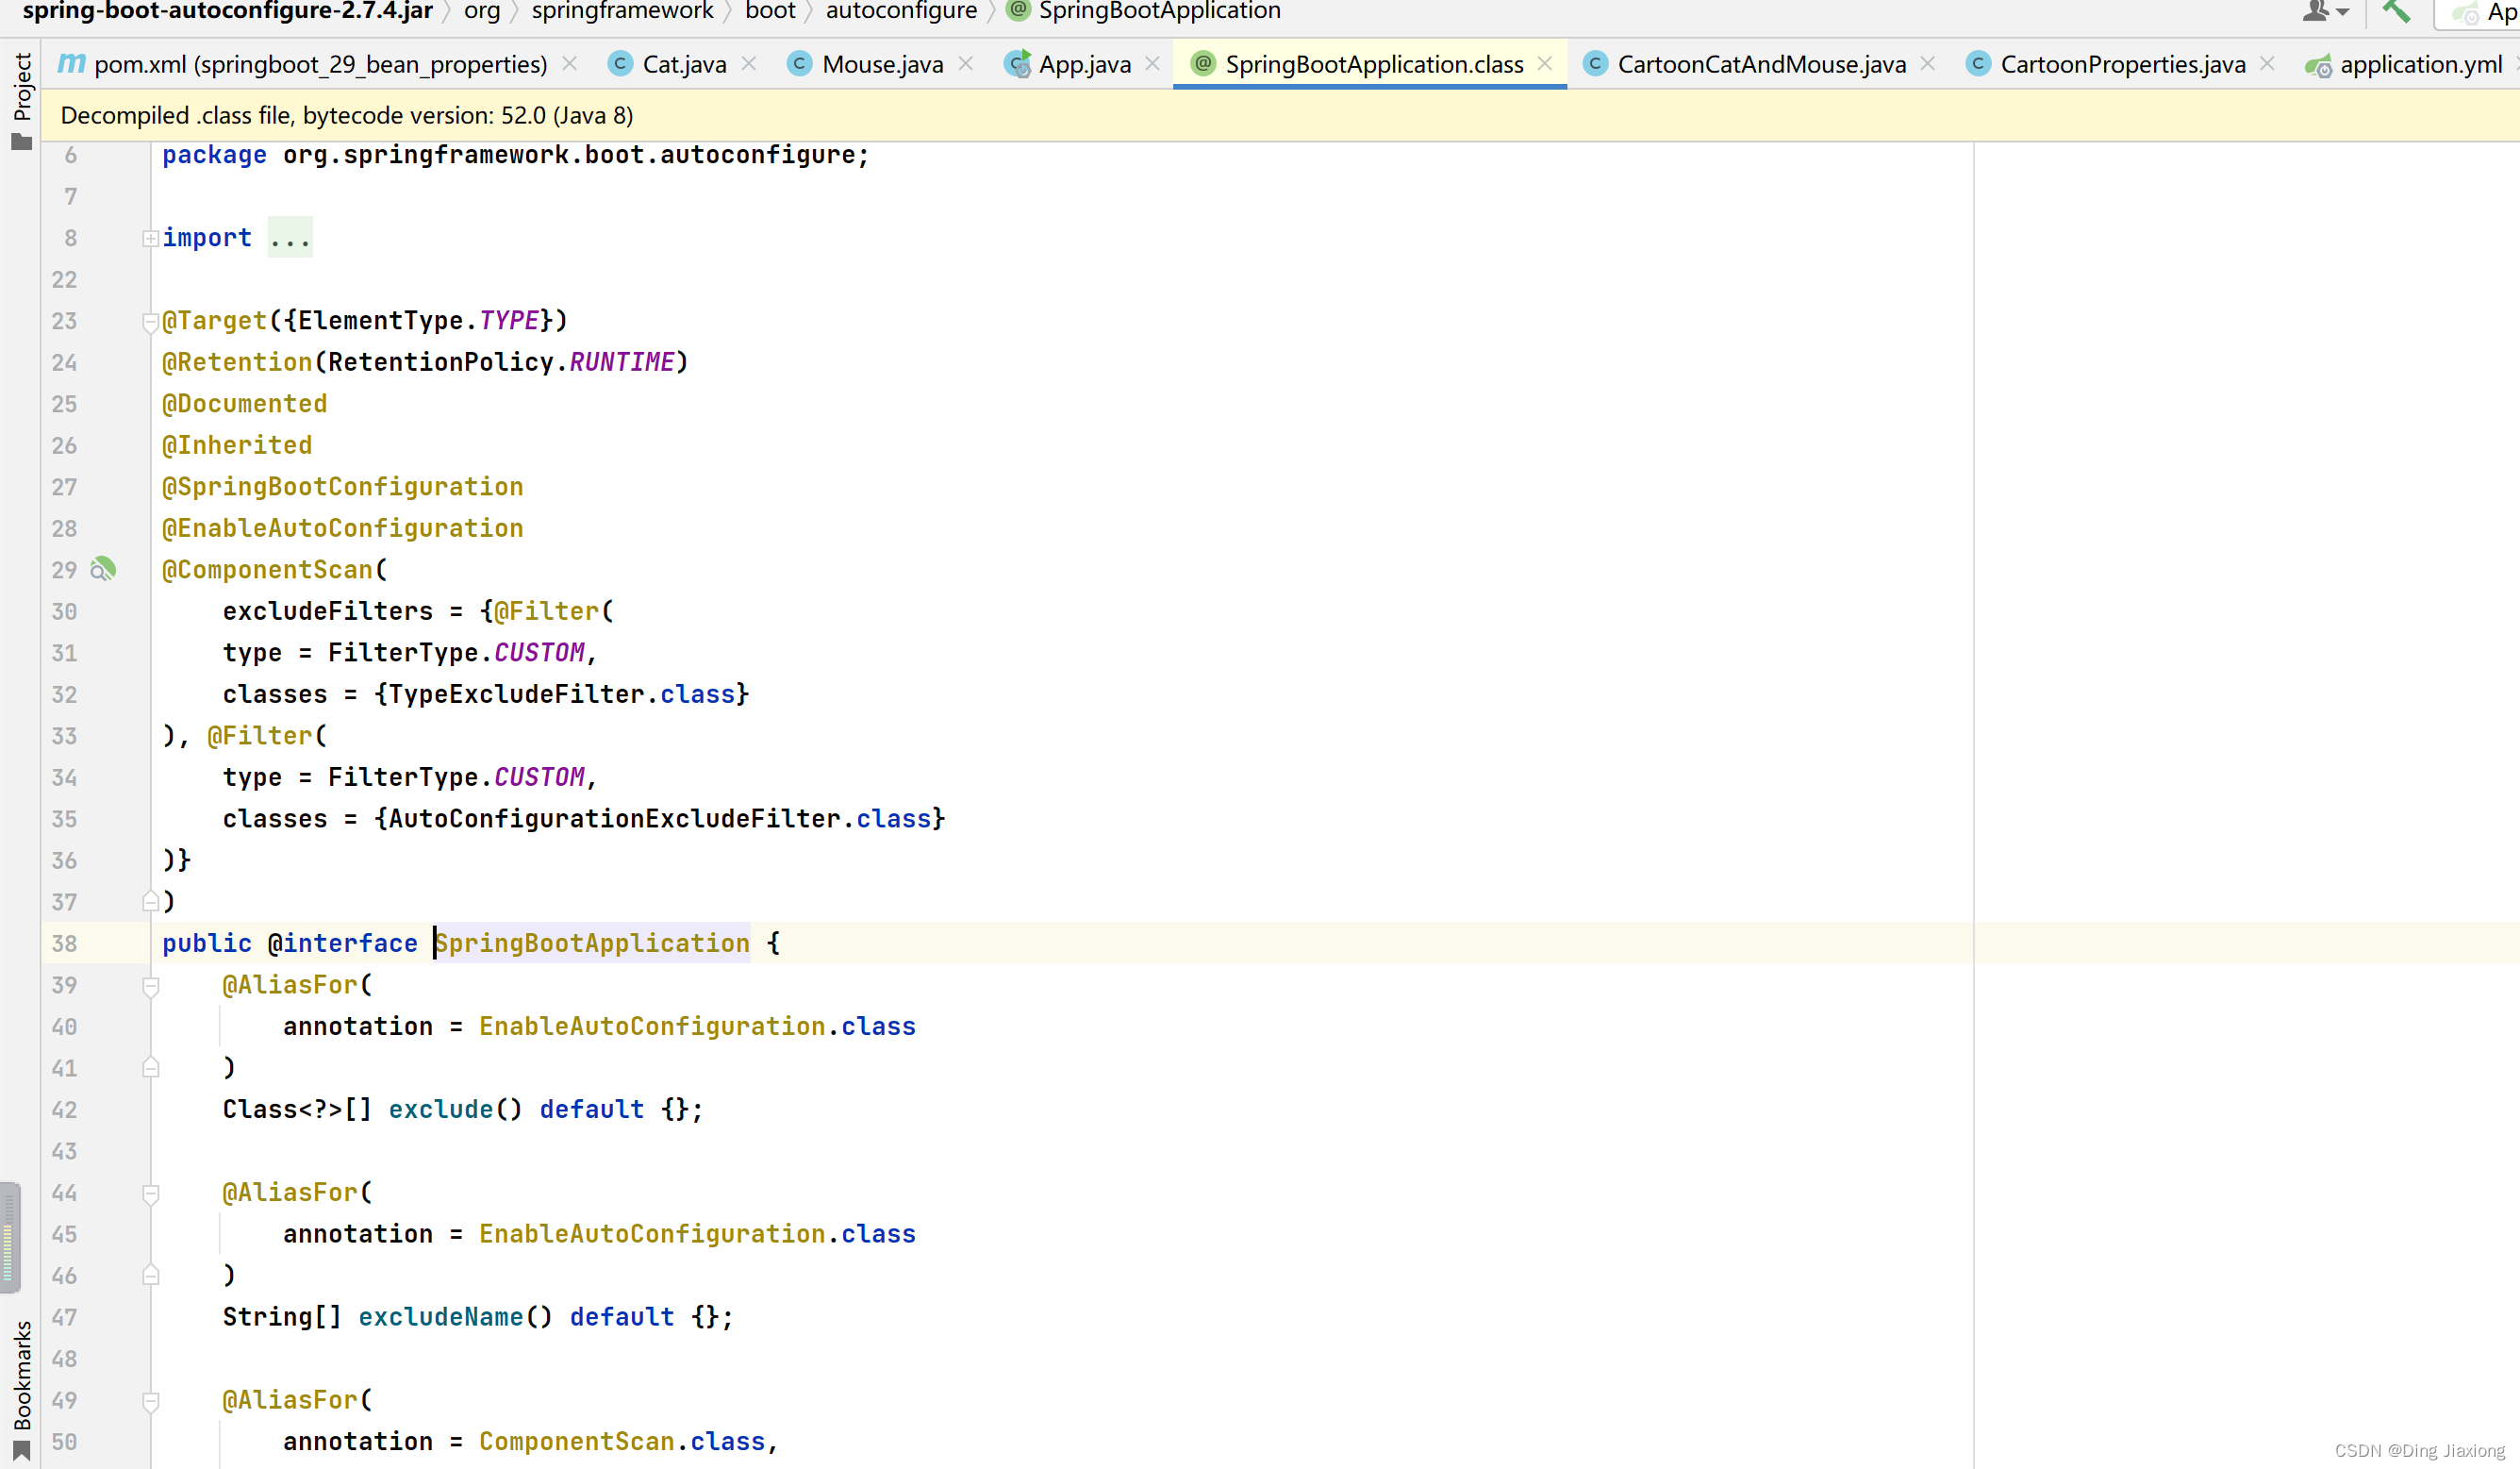Click the Decompiled .class file notification banner

click(1280, 115)
